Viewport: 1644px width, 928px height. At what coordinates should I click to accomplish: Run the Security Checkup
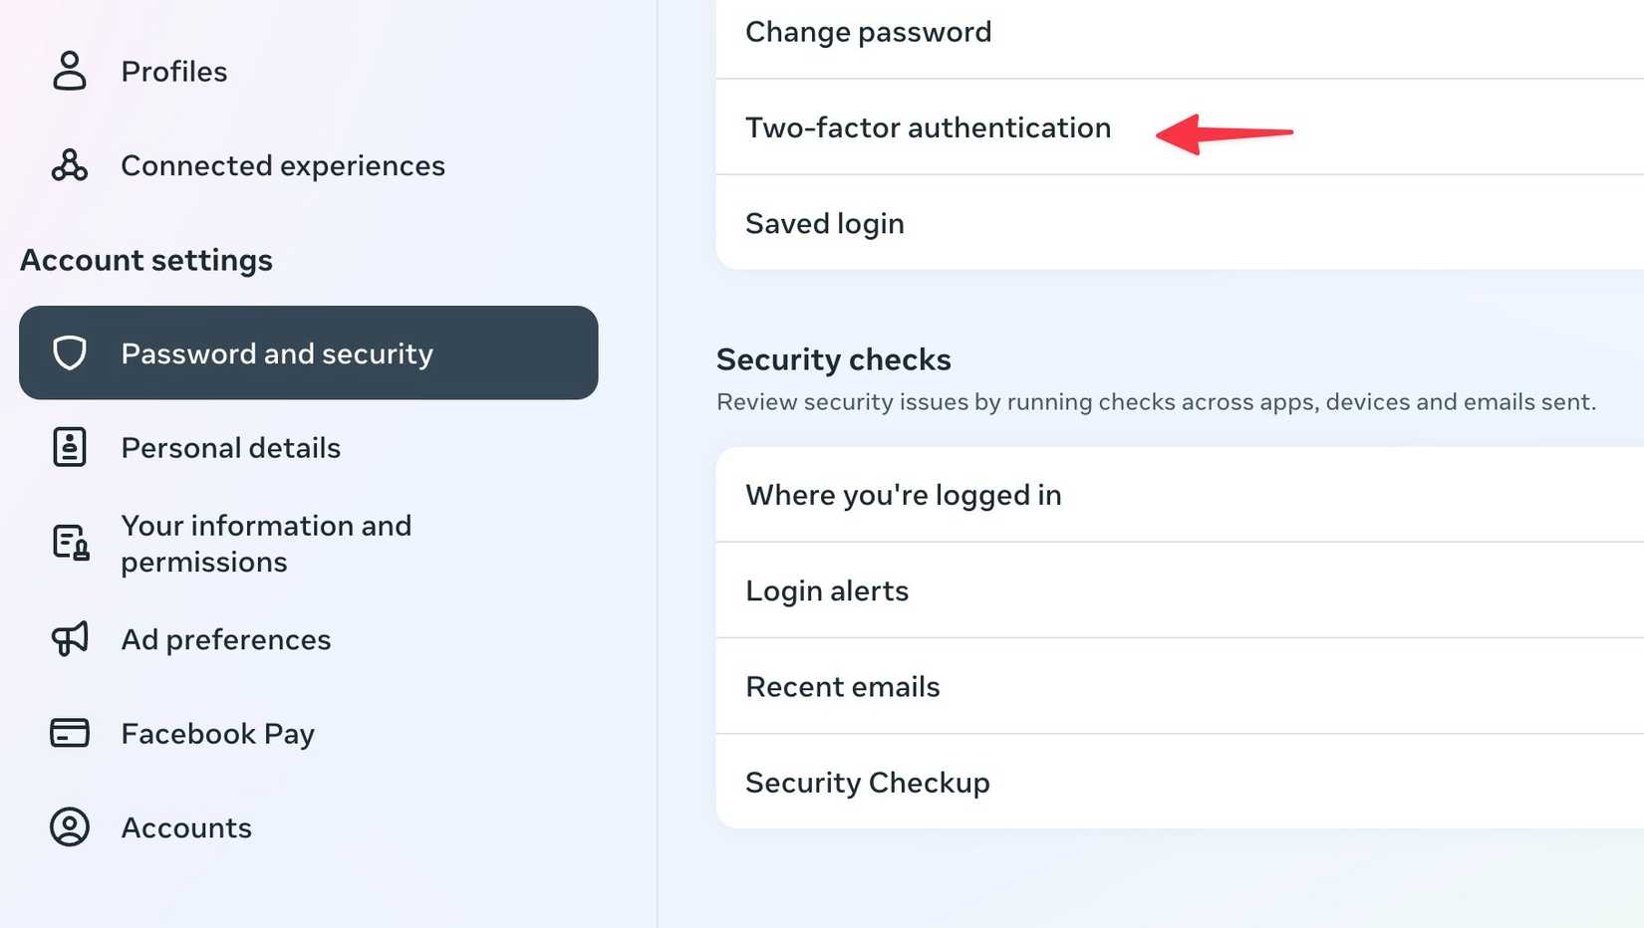coord(867,783)
